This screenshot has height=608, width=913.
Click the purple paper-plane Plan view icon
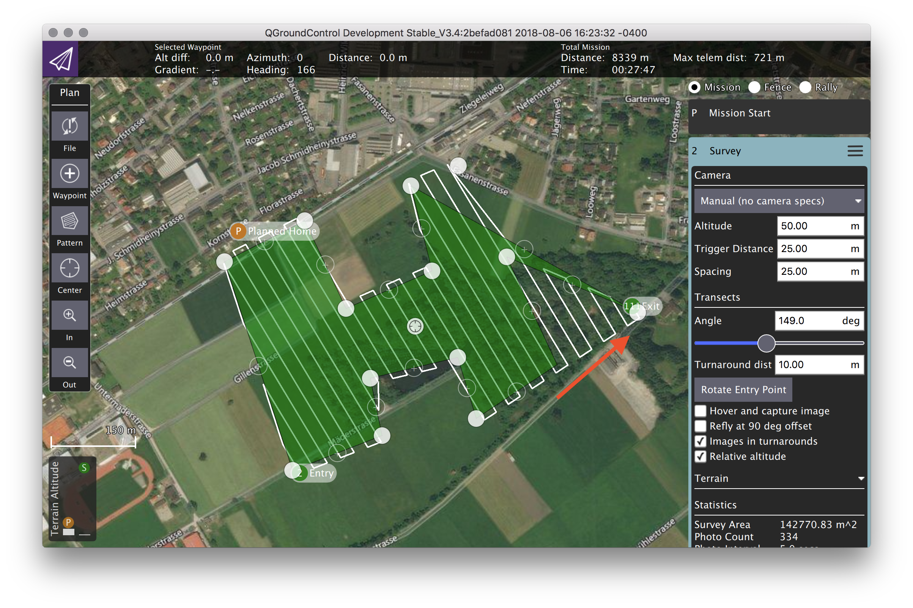(x=61, y=59)
